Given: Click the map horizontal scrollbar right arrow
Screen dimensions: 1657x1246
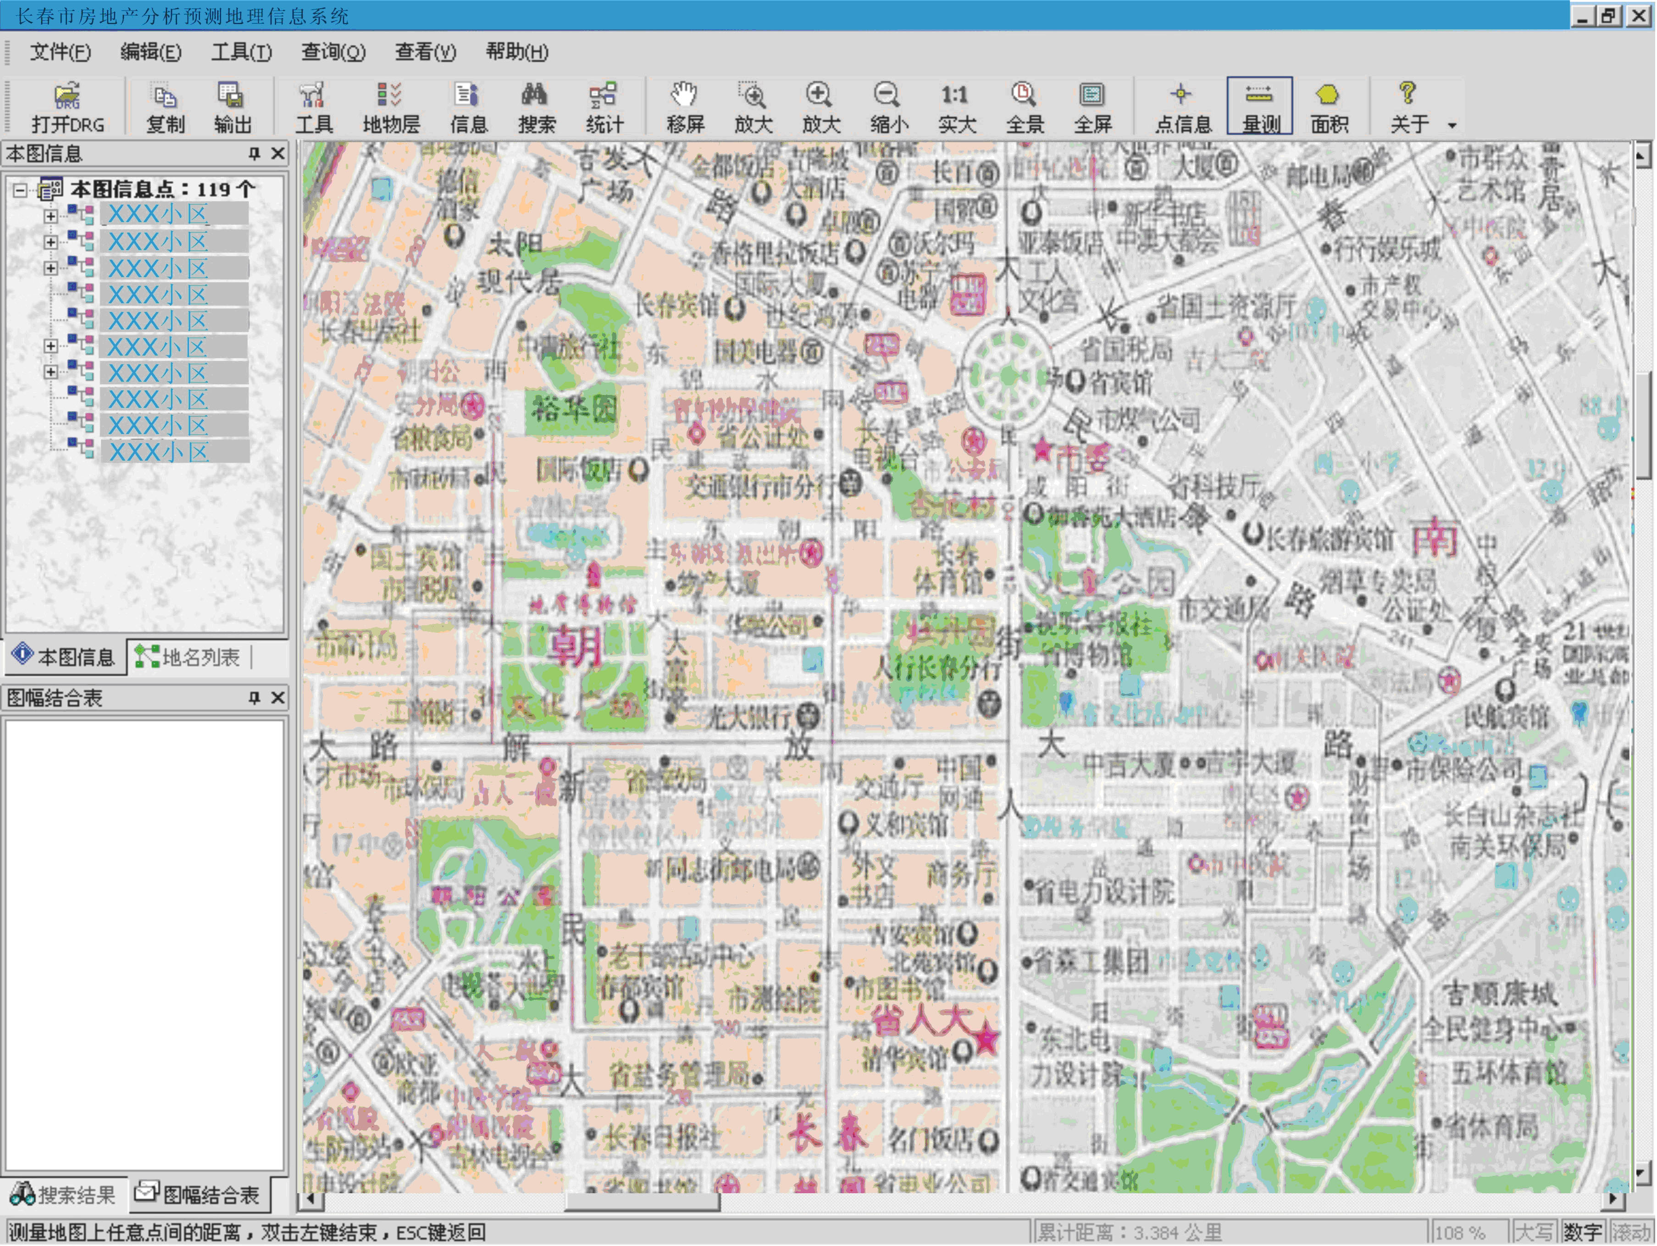Looking at the screenshot, I should [x=1613, y=1201].
